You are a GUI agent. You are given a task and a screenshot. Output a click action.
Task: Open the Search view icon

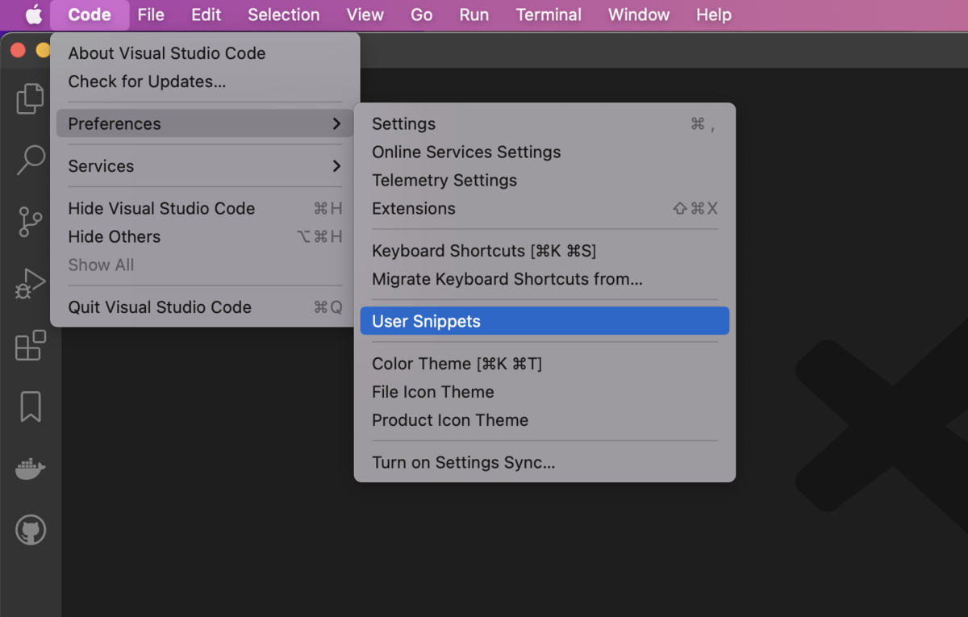click(31, 160)
